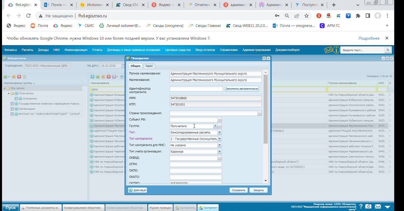Dismiss Chrome update notice with X
The height and width of the screenshot is (211, 404).
click(387, 38)
